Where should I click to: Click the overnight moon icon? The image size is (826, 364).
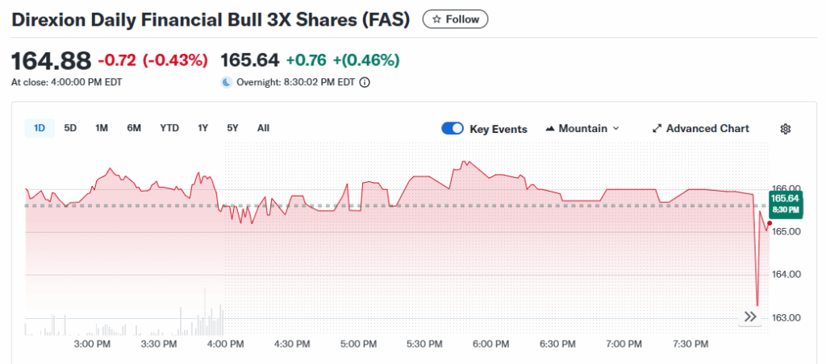(227, 82)
